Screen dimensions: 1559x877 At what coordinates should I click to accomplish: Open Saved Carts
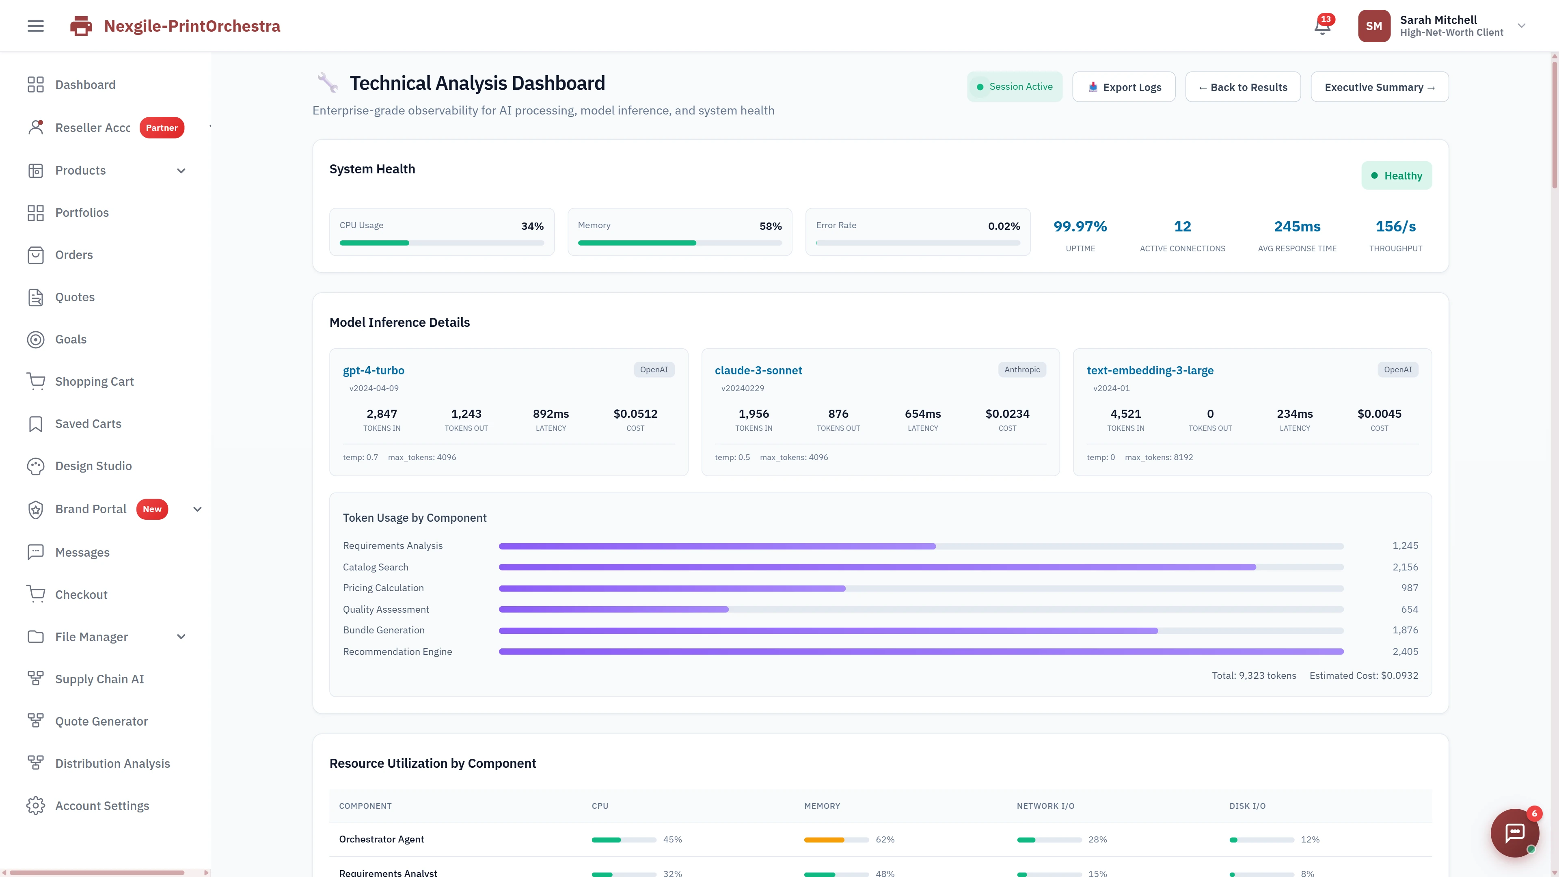click(88, 423)
